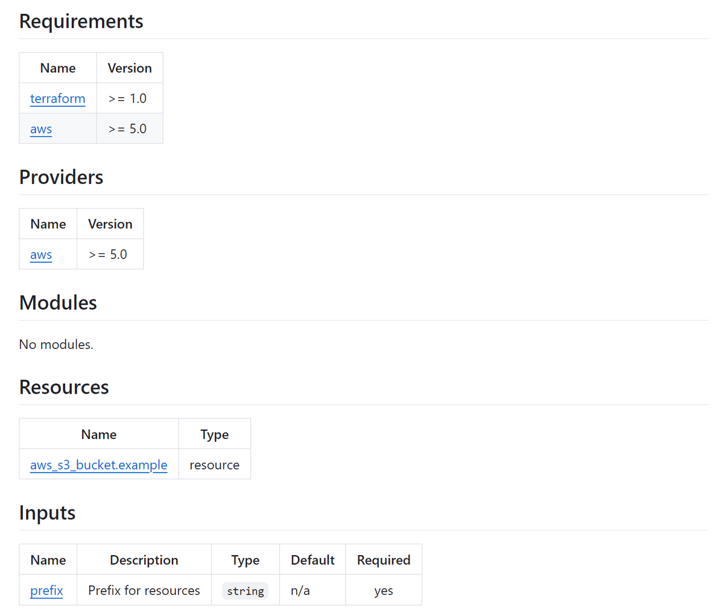This screenshot has width=724, height=613.
Task: Click the Inputs section heading
Action: click(47, 512)
